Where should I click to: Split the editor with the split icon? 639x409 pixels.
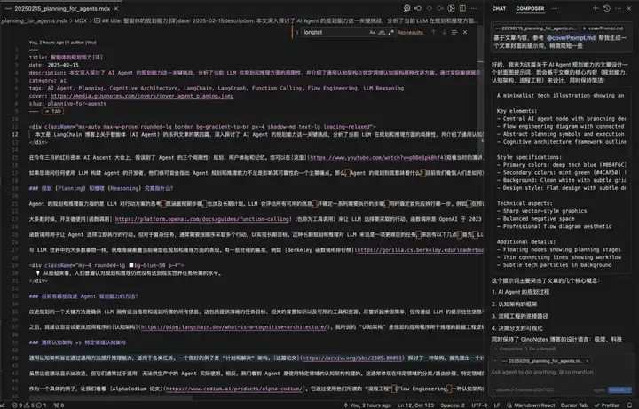[462, 8]
